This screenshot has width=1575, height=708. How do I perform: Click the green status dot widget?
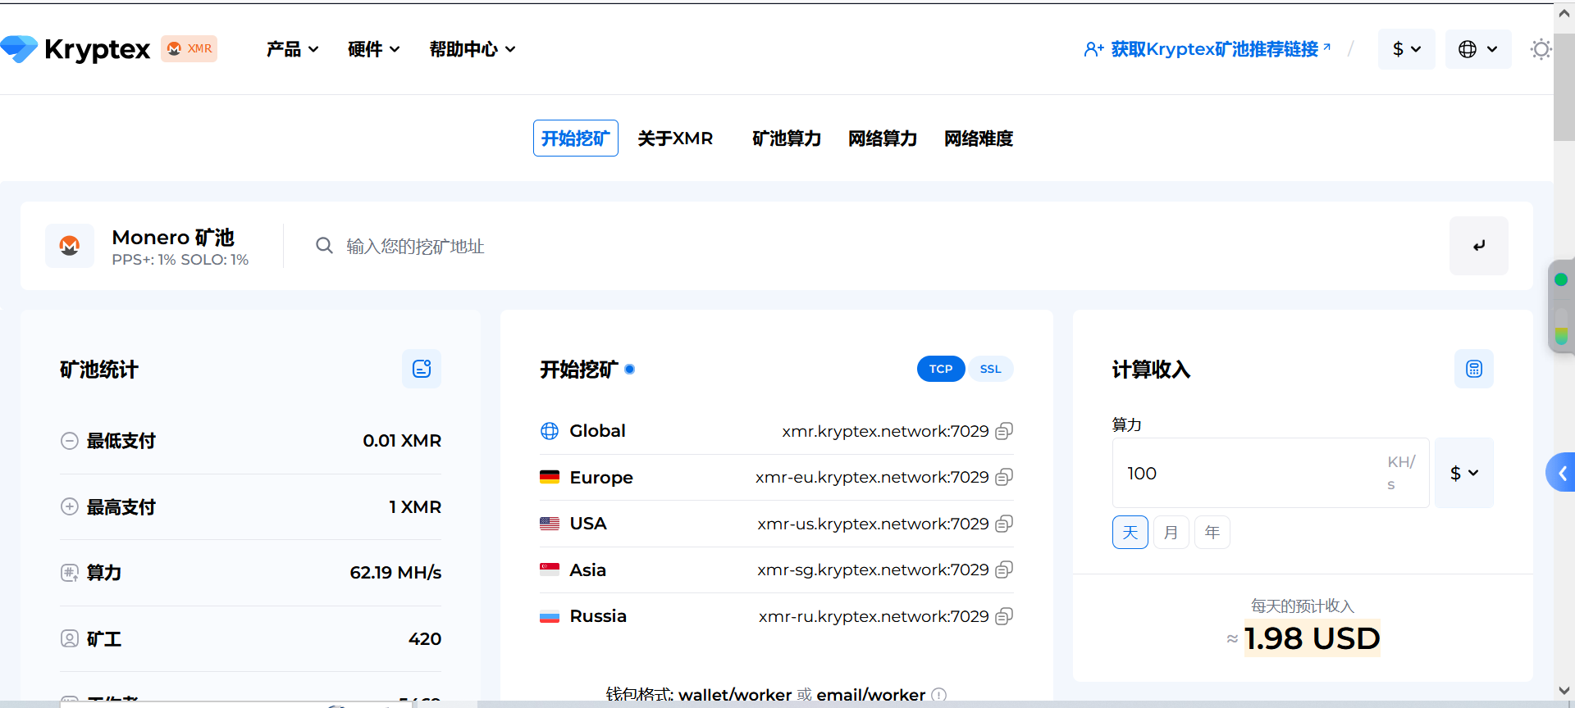1561,279
